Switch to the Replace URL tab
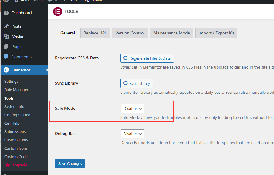Image resolution: width=274 pixels, height=175 pixels. click(95, 33)
